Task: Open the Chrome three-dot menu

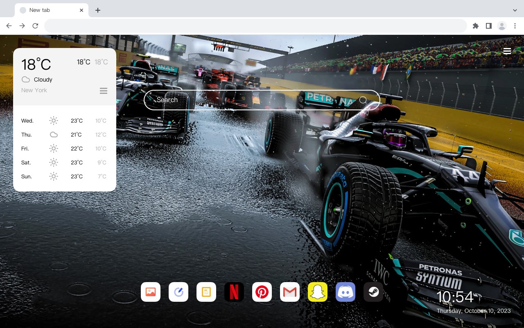Action: pos(515,26)
